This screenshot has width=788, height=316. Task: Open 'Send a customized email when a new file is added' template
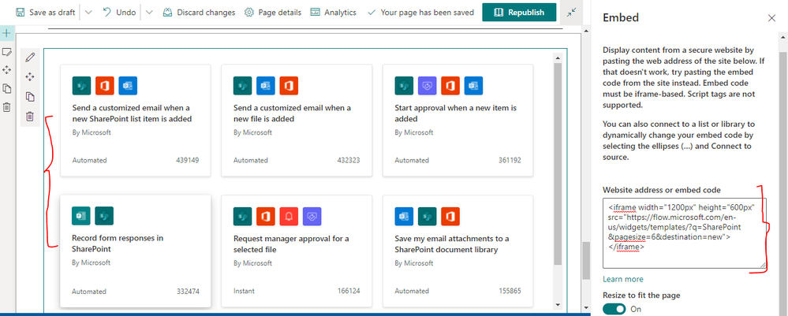(x=297, y=121)
